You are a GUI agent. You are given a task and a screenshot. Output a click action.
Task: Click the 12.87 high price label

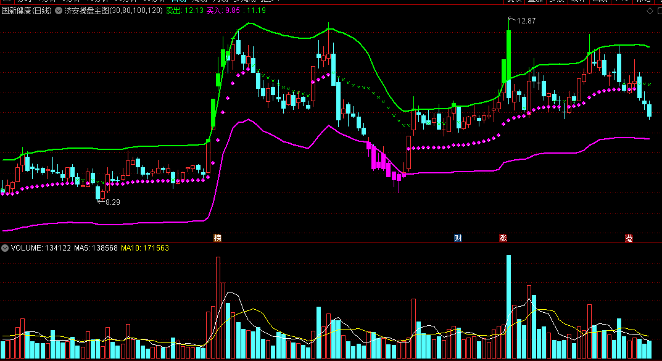pos(526,21)
